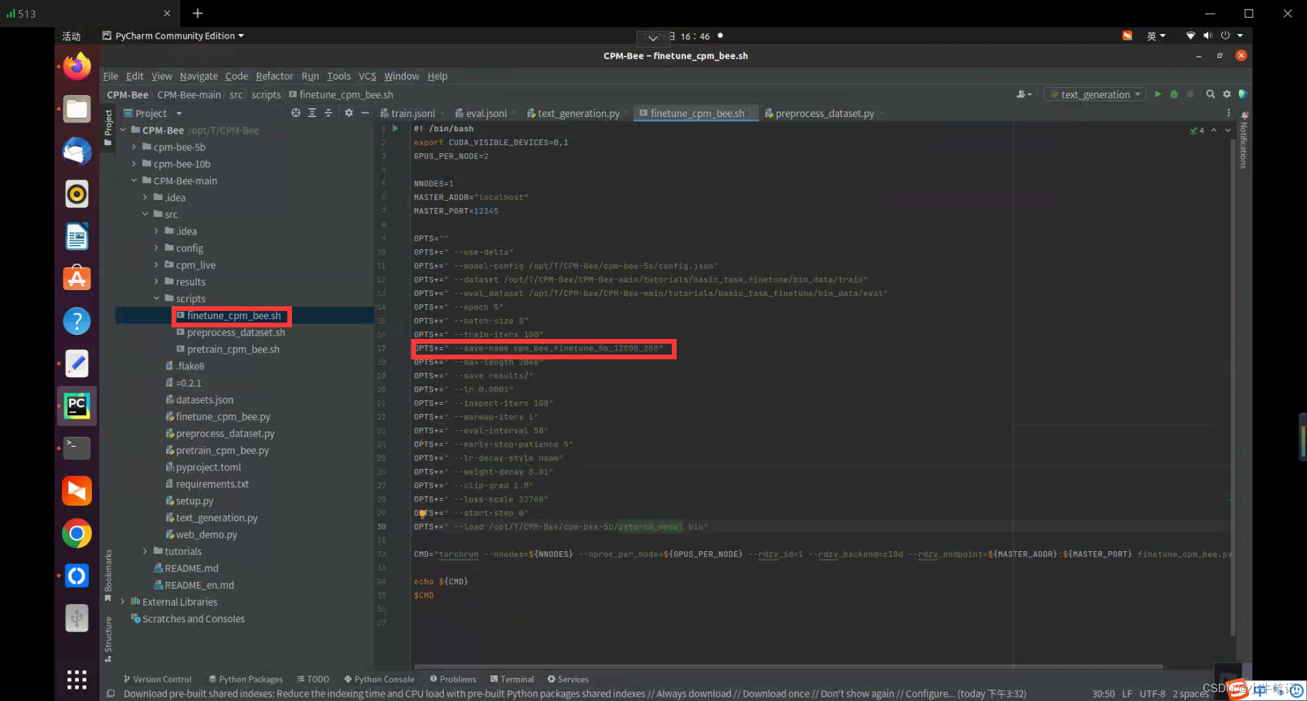Image resolution: width=1307 pixels, height=701 pixels.
Task: Click Collapse All icon in Project panel
Action: (x=328, y=113)
